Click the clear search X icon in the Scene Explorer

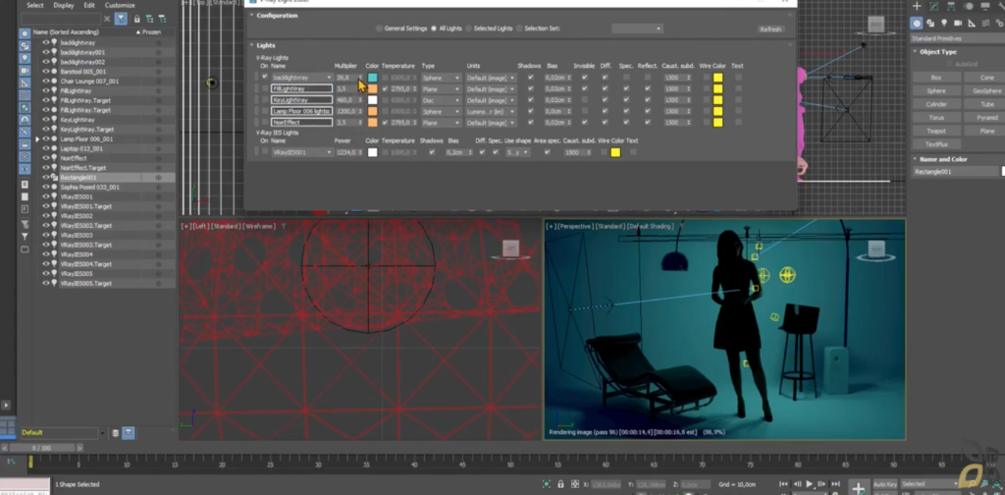[x=107, y=20]
